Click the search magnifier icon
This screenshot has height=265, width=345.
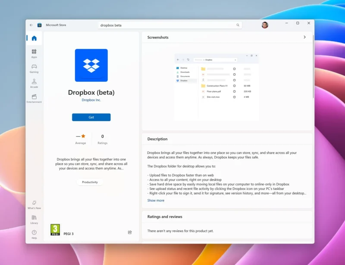coord(238,25)
